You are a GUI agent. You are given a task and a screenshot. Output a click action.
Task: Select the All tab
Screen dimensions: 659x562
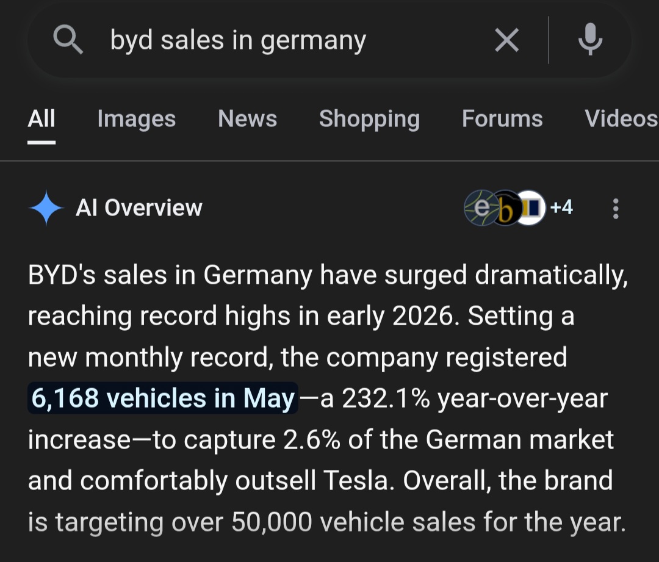pos(41,118)
